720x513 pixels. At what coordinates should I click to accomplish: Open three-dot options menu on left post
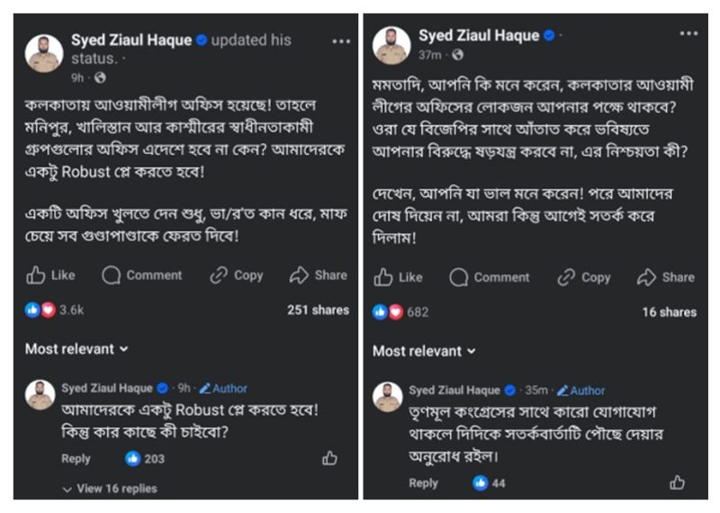[x=341, y=41]
